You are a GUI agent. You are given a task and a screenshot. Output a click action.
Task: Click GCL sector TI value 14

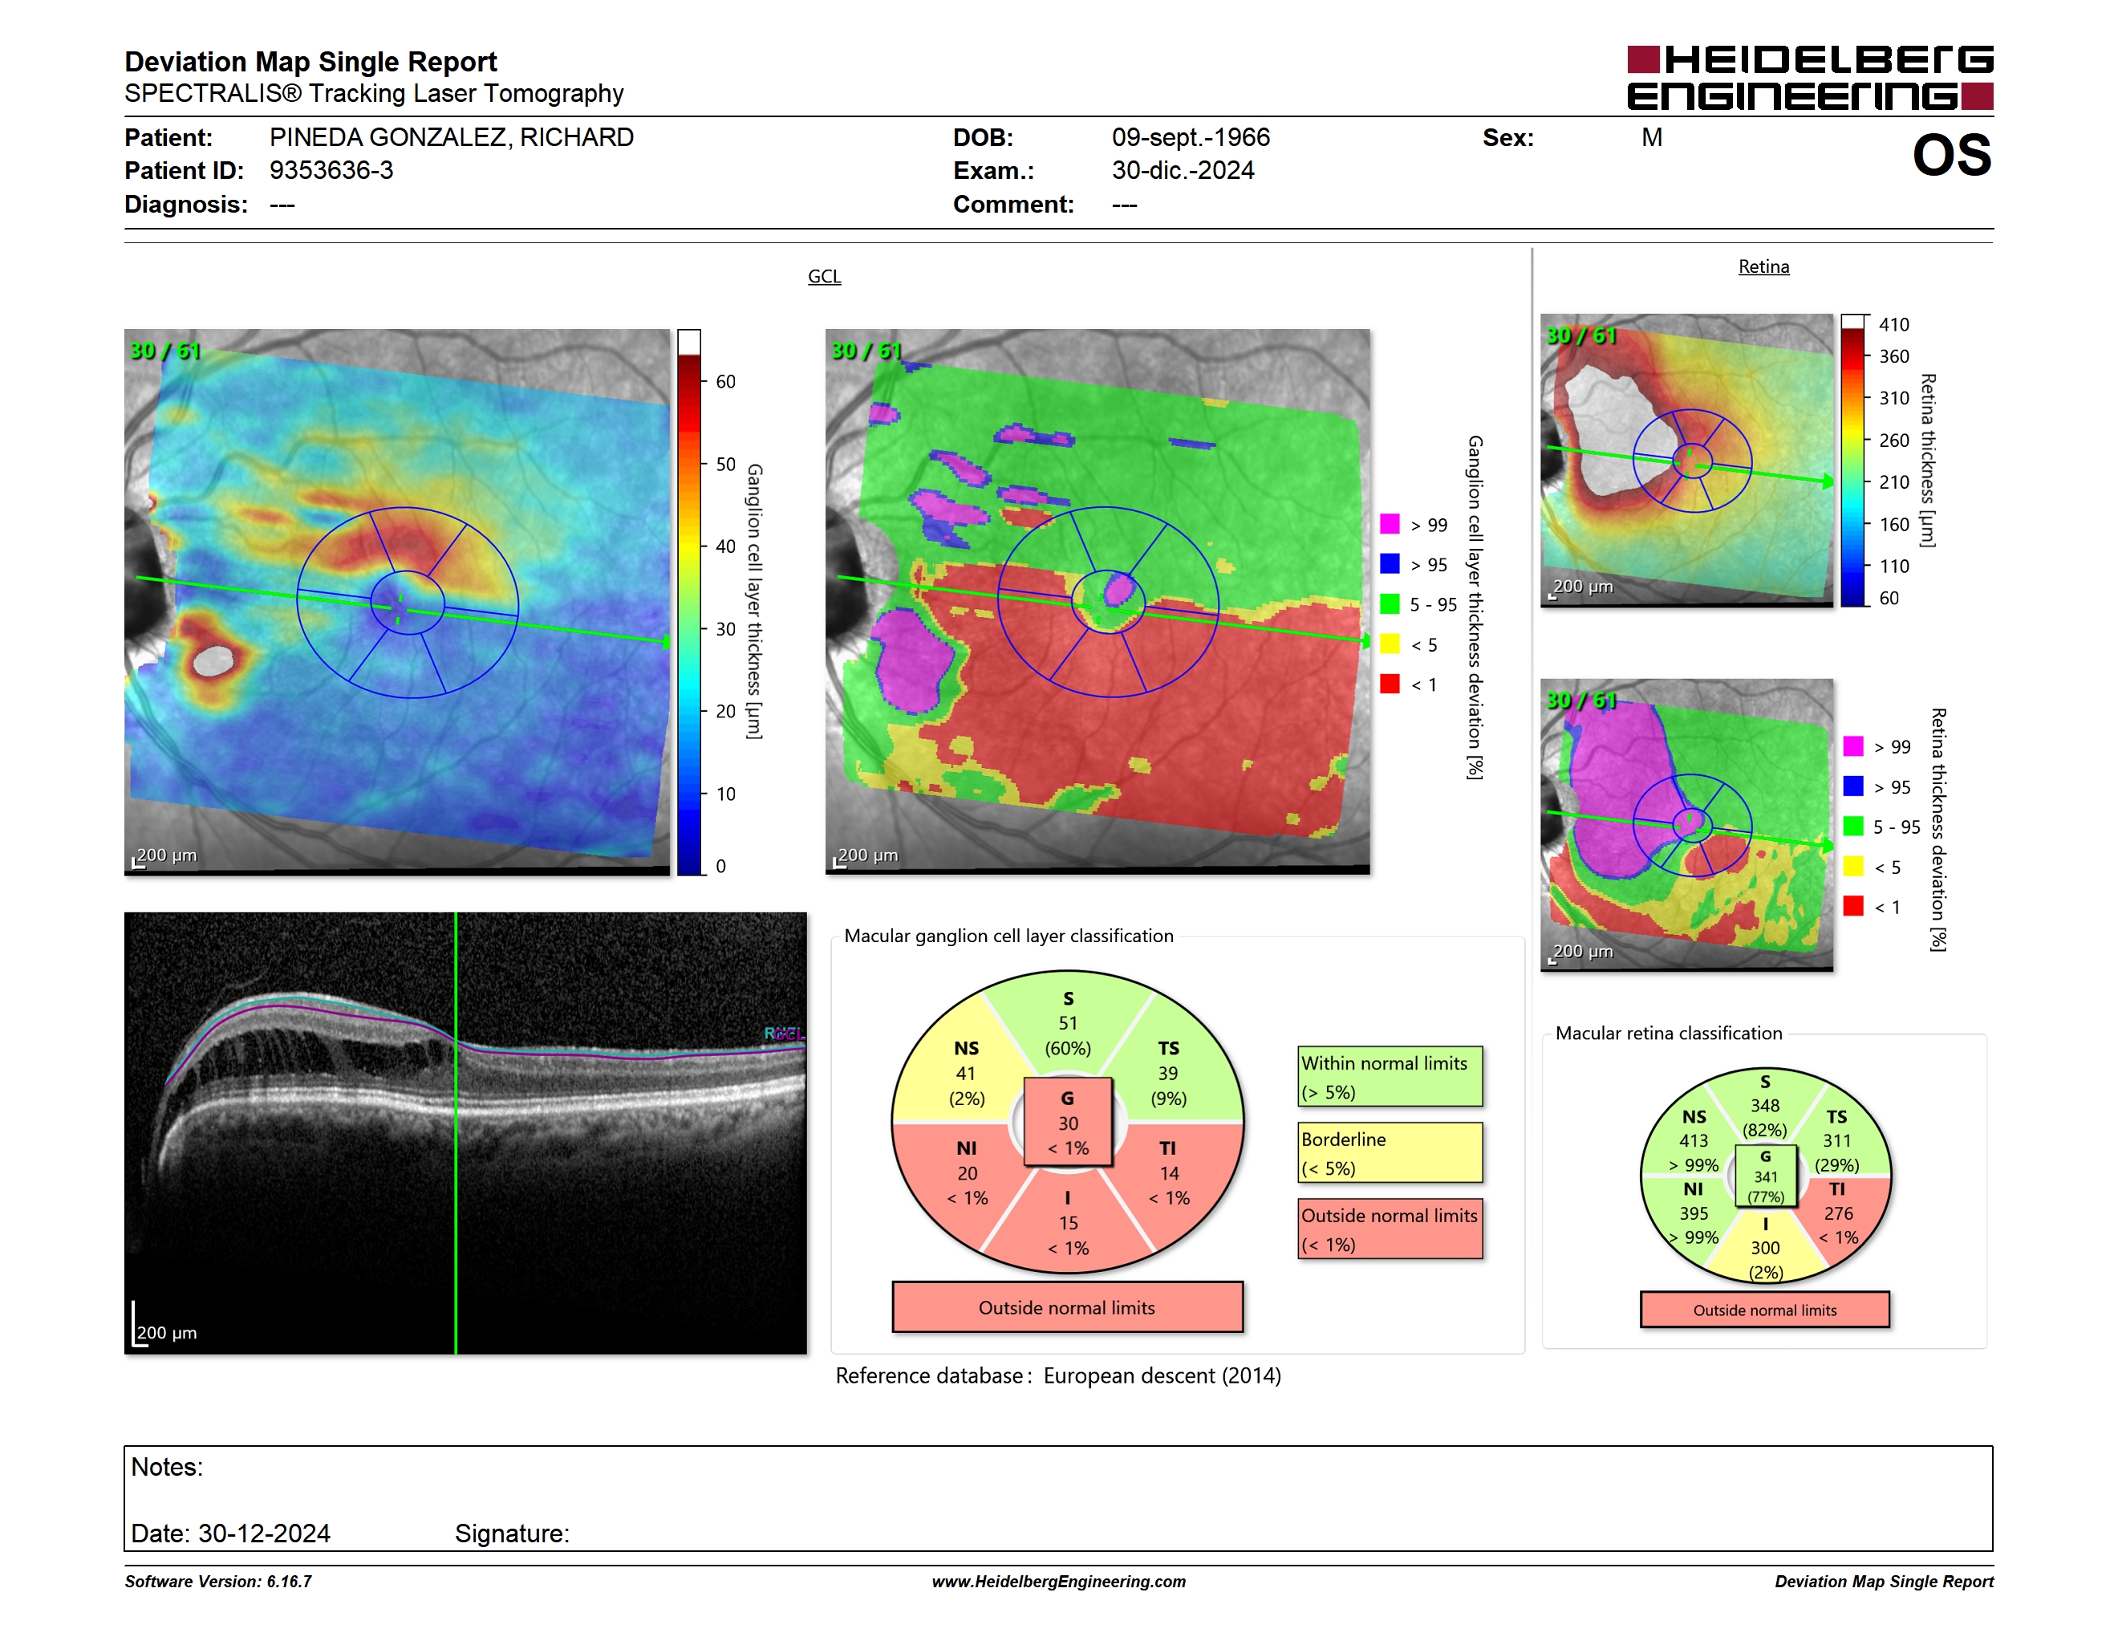pyautogui.click(x=1169, y=1173)
